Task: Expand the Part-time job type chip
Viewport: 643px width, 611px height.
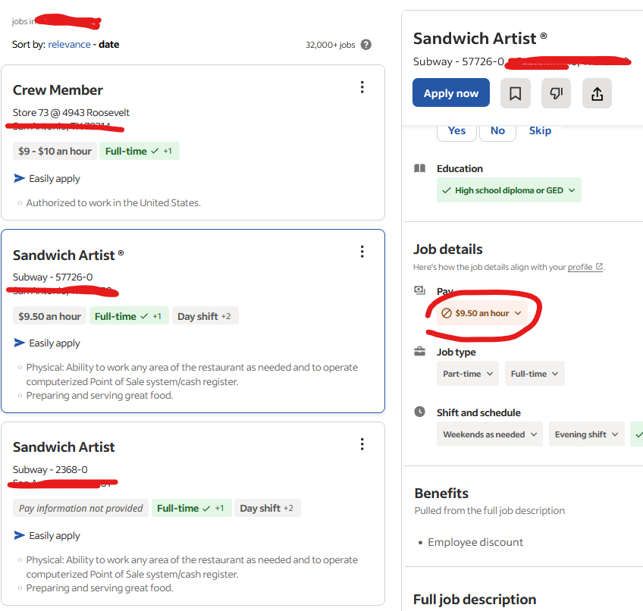Action: (468, 374)
